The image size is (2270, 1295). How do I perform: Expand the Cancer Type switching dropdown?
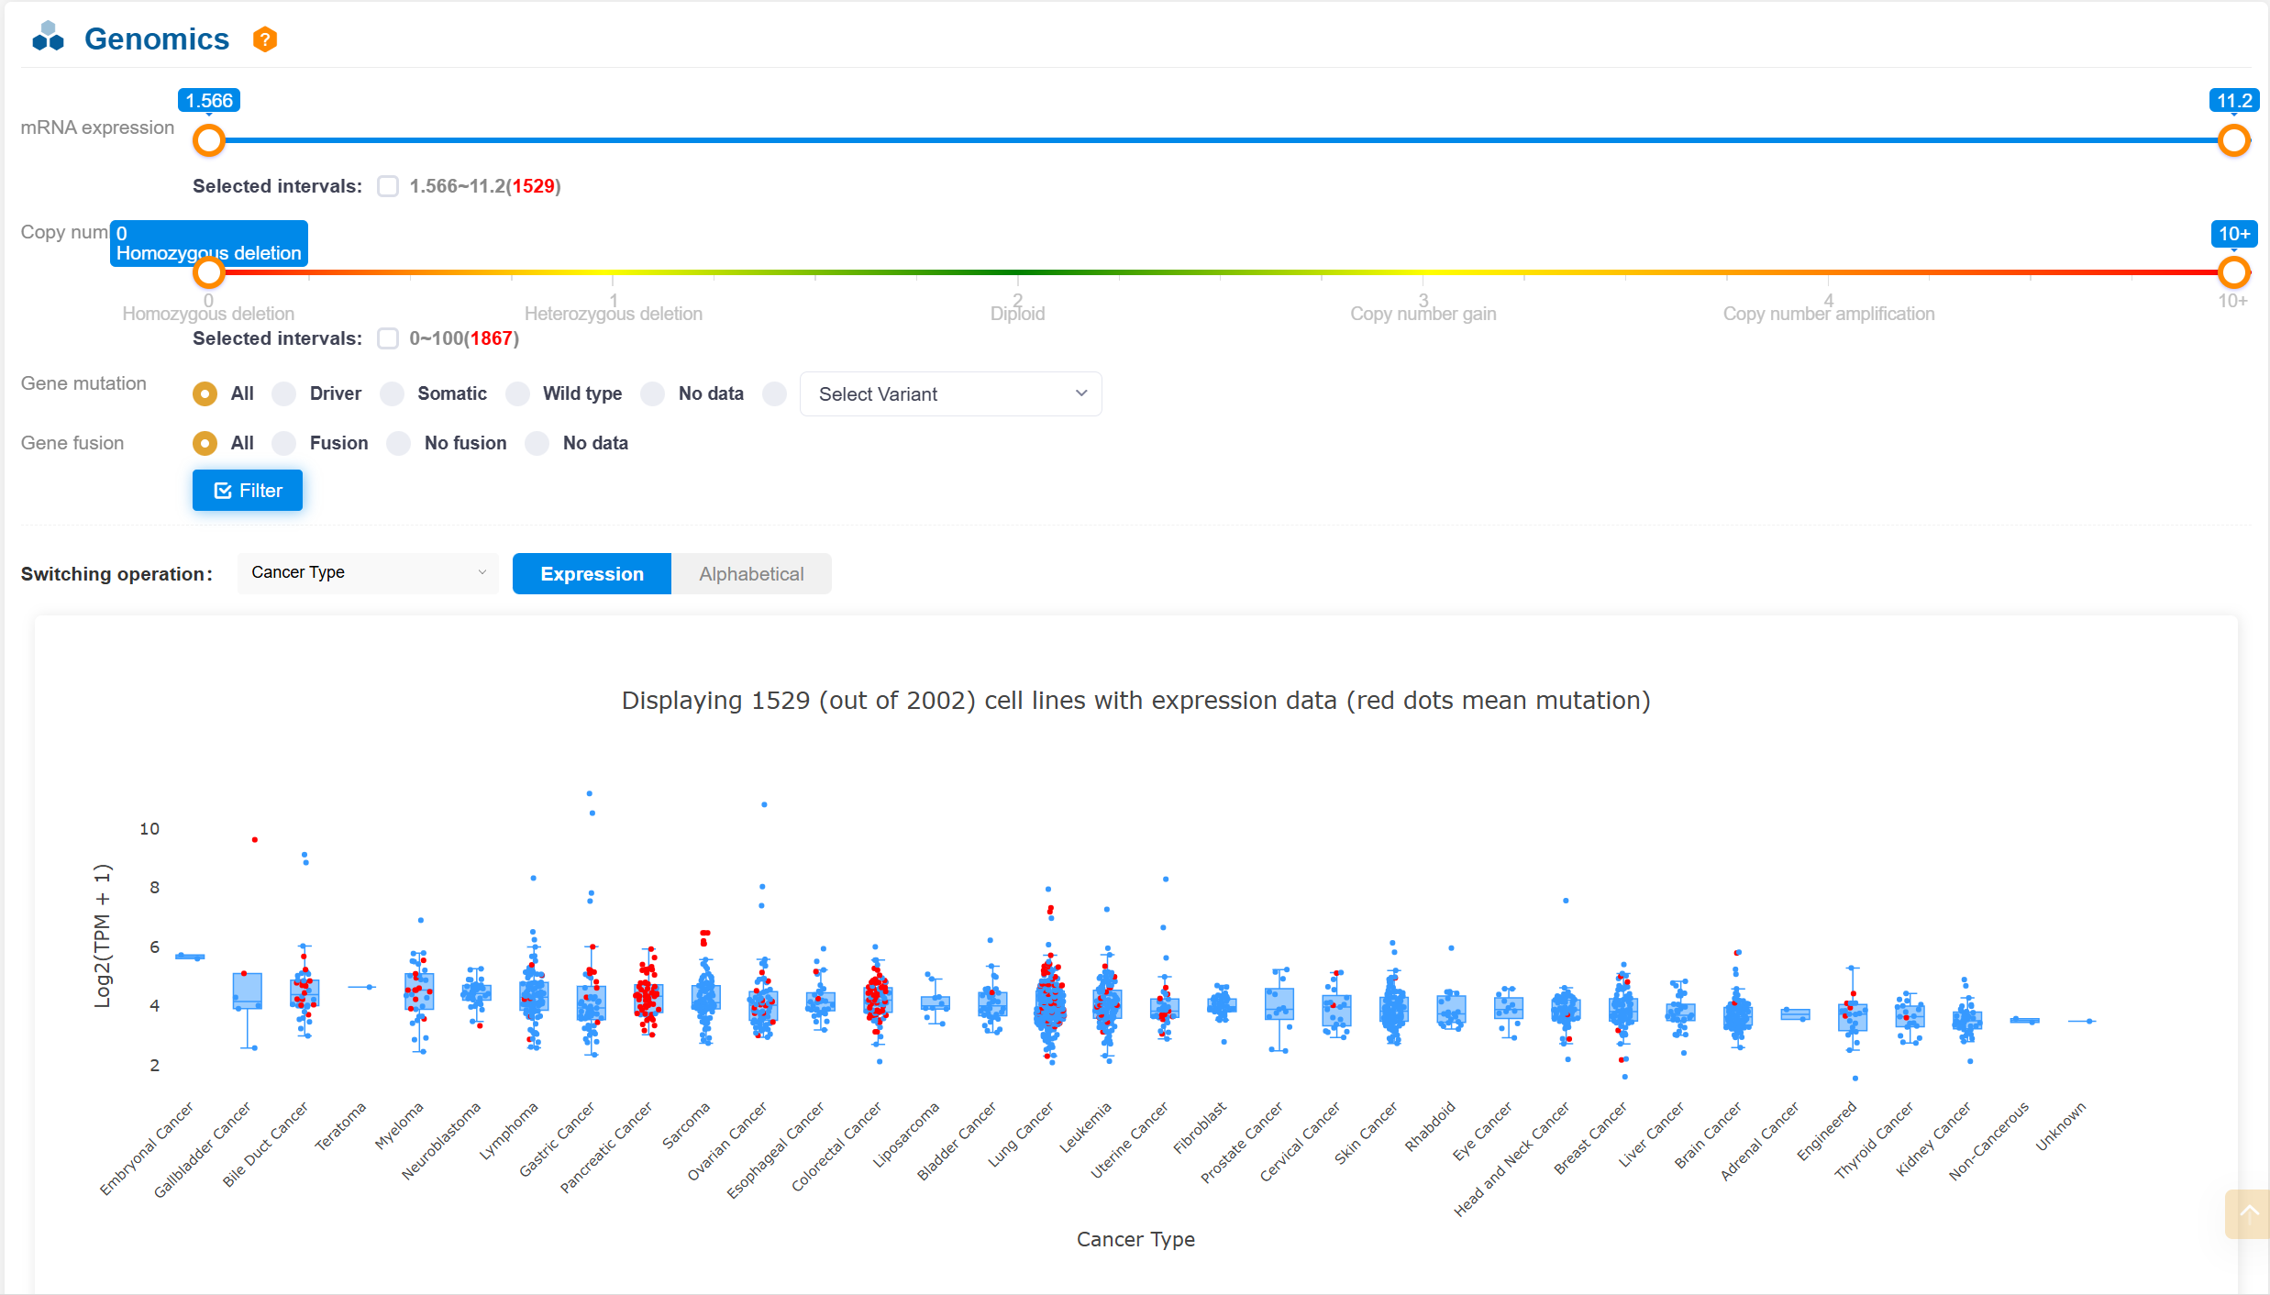(367, 572)
